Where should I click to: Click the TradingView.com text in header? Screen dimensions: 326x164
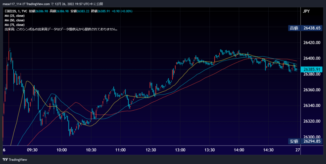click(38, 4)
